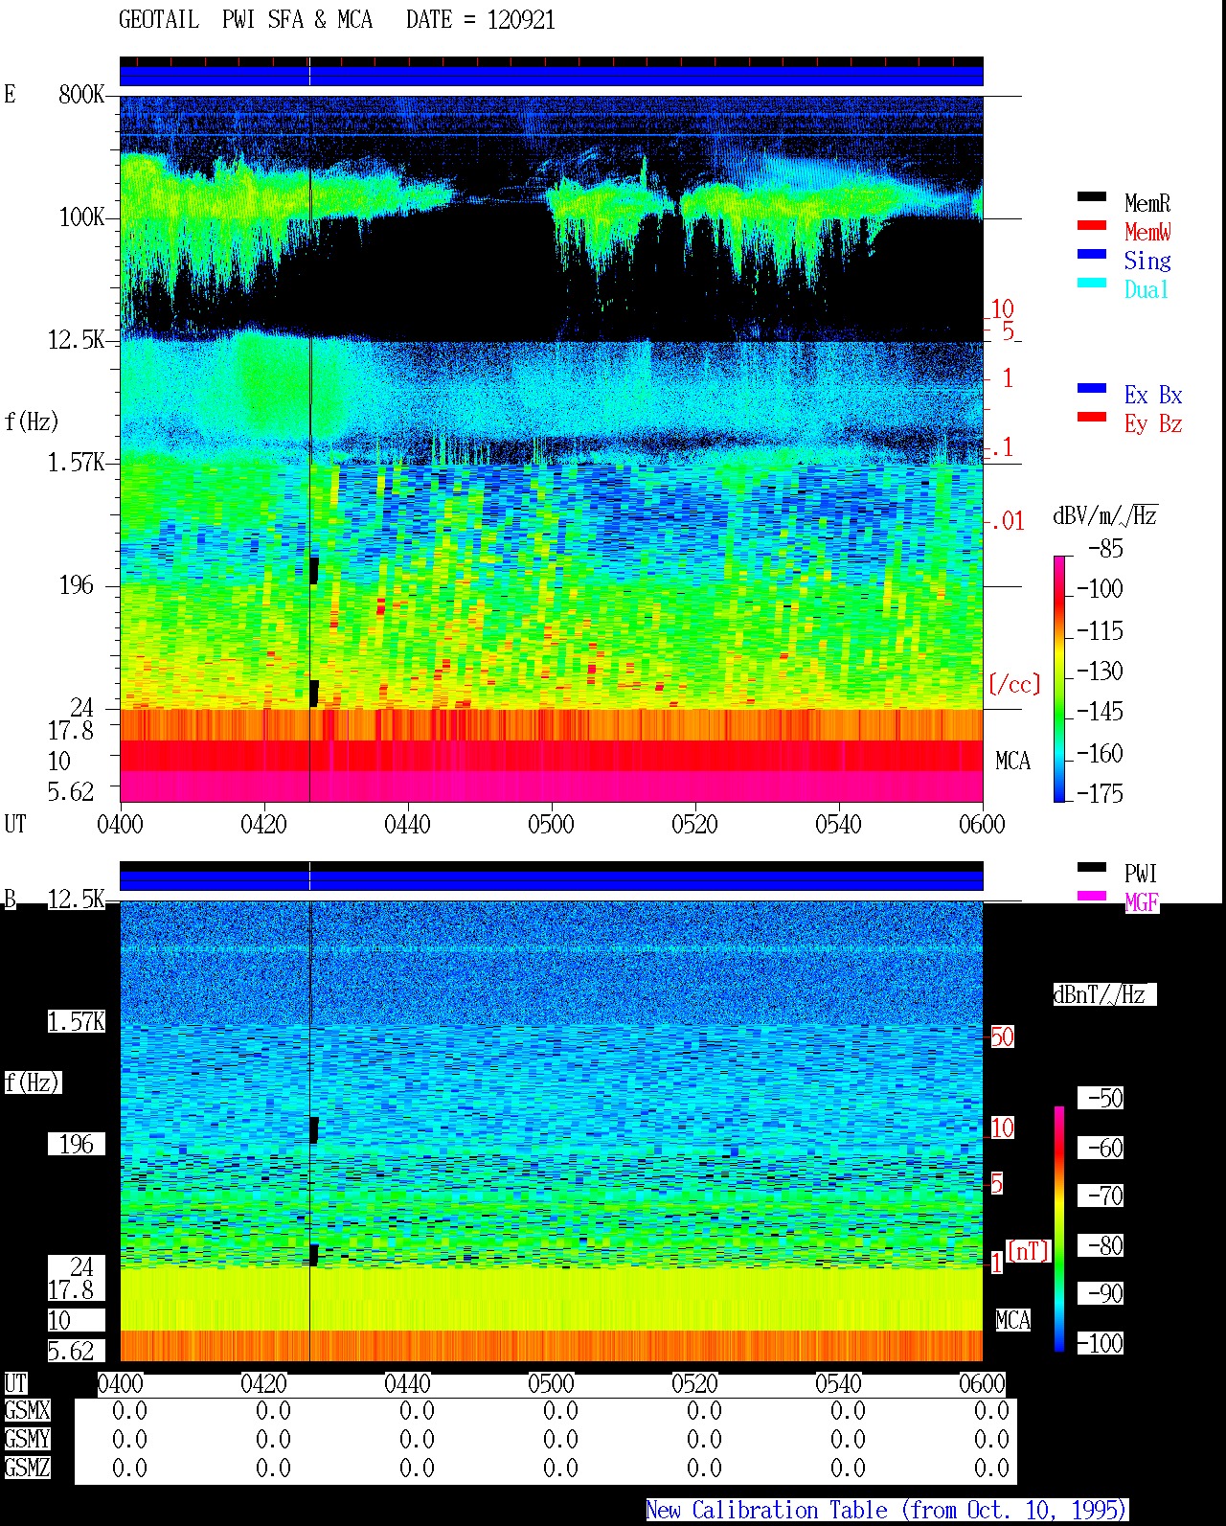Click the red Ey Bz legend swatch
This screenshot has width=1226, height=1526.
[x=1092, y=417]
